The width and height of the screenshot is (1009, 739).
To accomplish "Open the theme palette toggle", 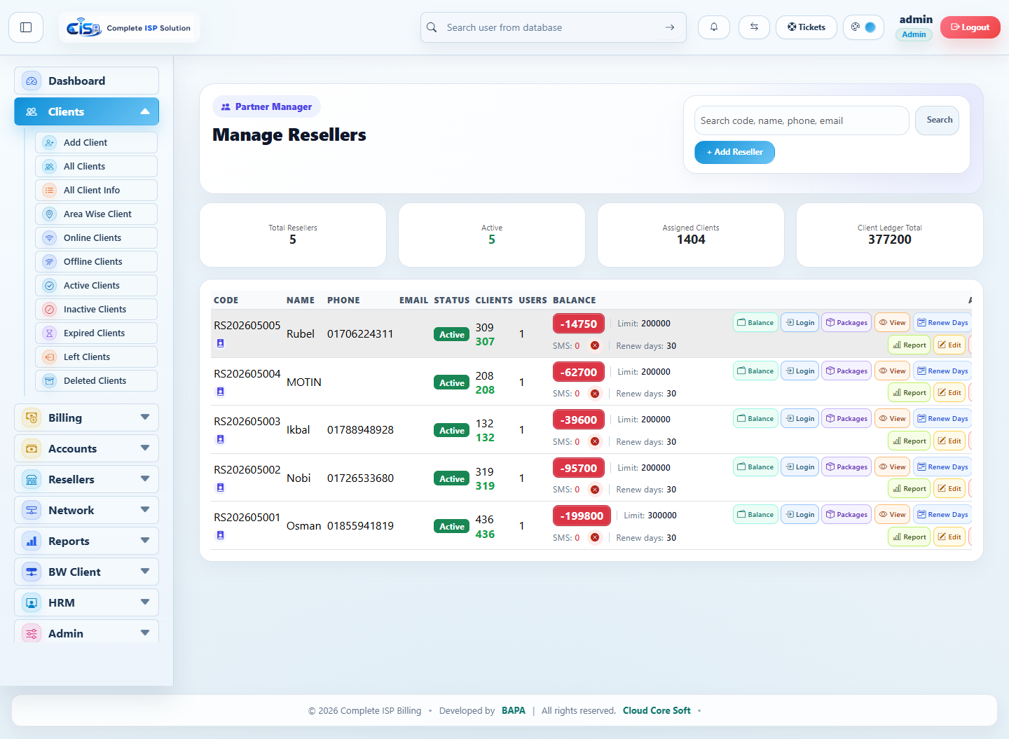I will coord(863,27).
